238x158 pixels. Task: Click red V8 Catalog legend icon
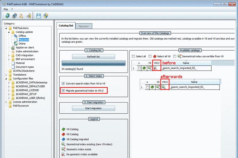(x=63, y=134)
